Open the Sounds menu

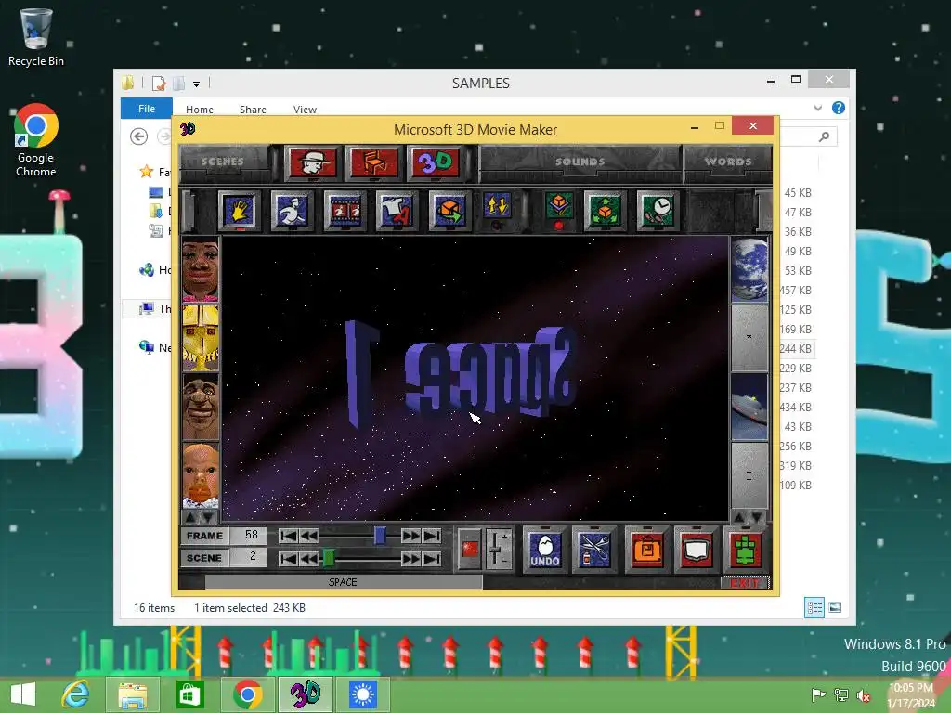pyautogui.click(x=580, y=162)
